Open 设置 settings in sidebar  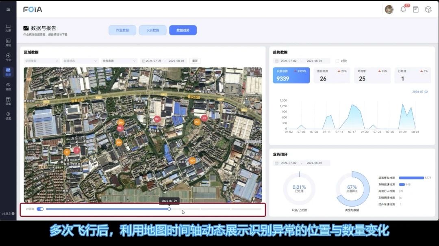pos(8,116)
